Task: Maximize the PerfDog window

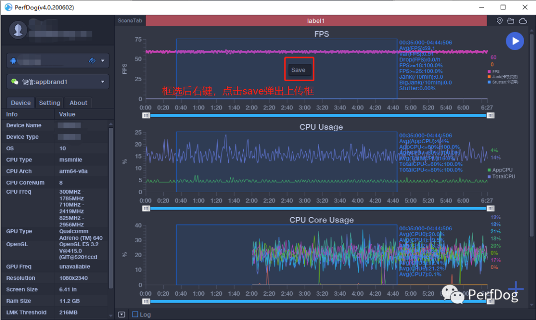Action: coord(503,7)
